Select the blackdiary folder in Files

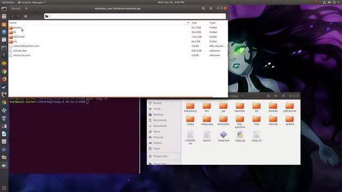[190, 108]
